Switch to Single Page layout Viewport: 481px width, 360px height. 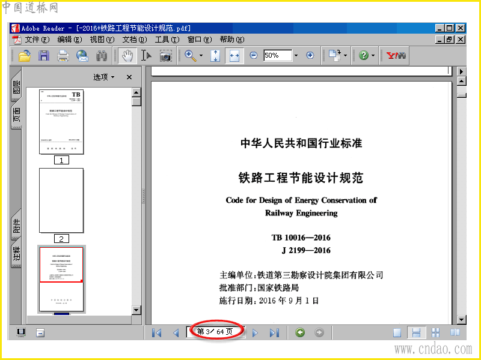pyautogui.click(x=397, y=332)
